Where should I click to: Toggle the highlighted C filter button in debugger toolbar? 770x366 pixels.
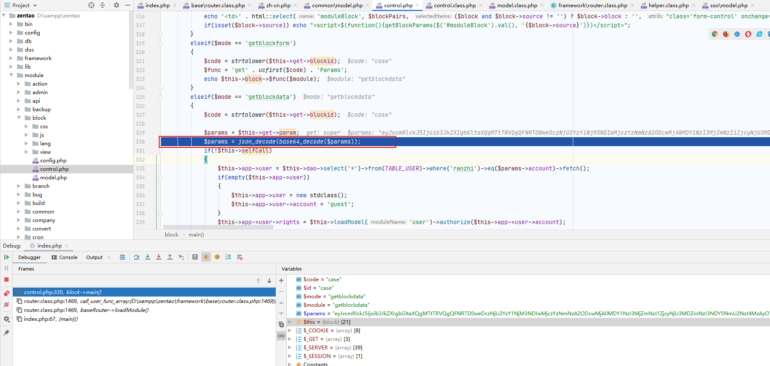(x=206, y=257)
